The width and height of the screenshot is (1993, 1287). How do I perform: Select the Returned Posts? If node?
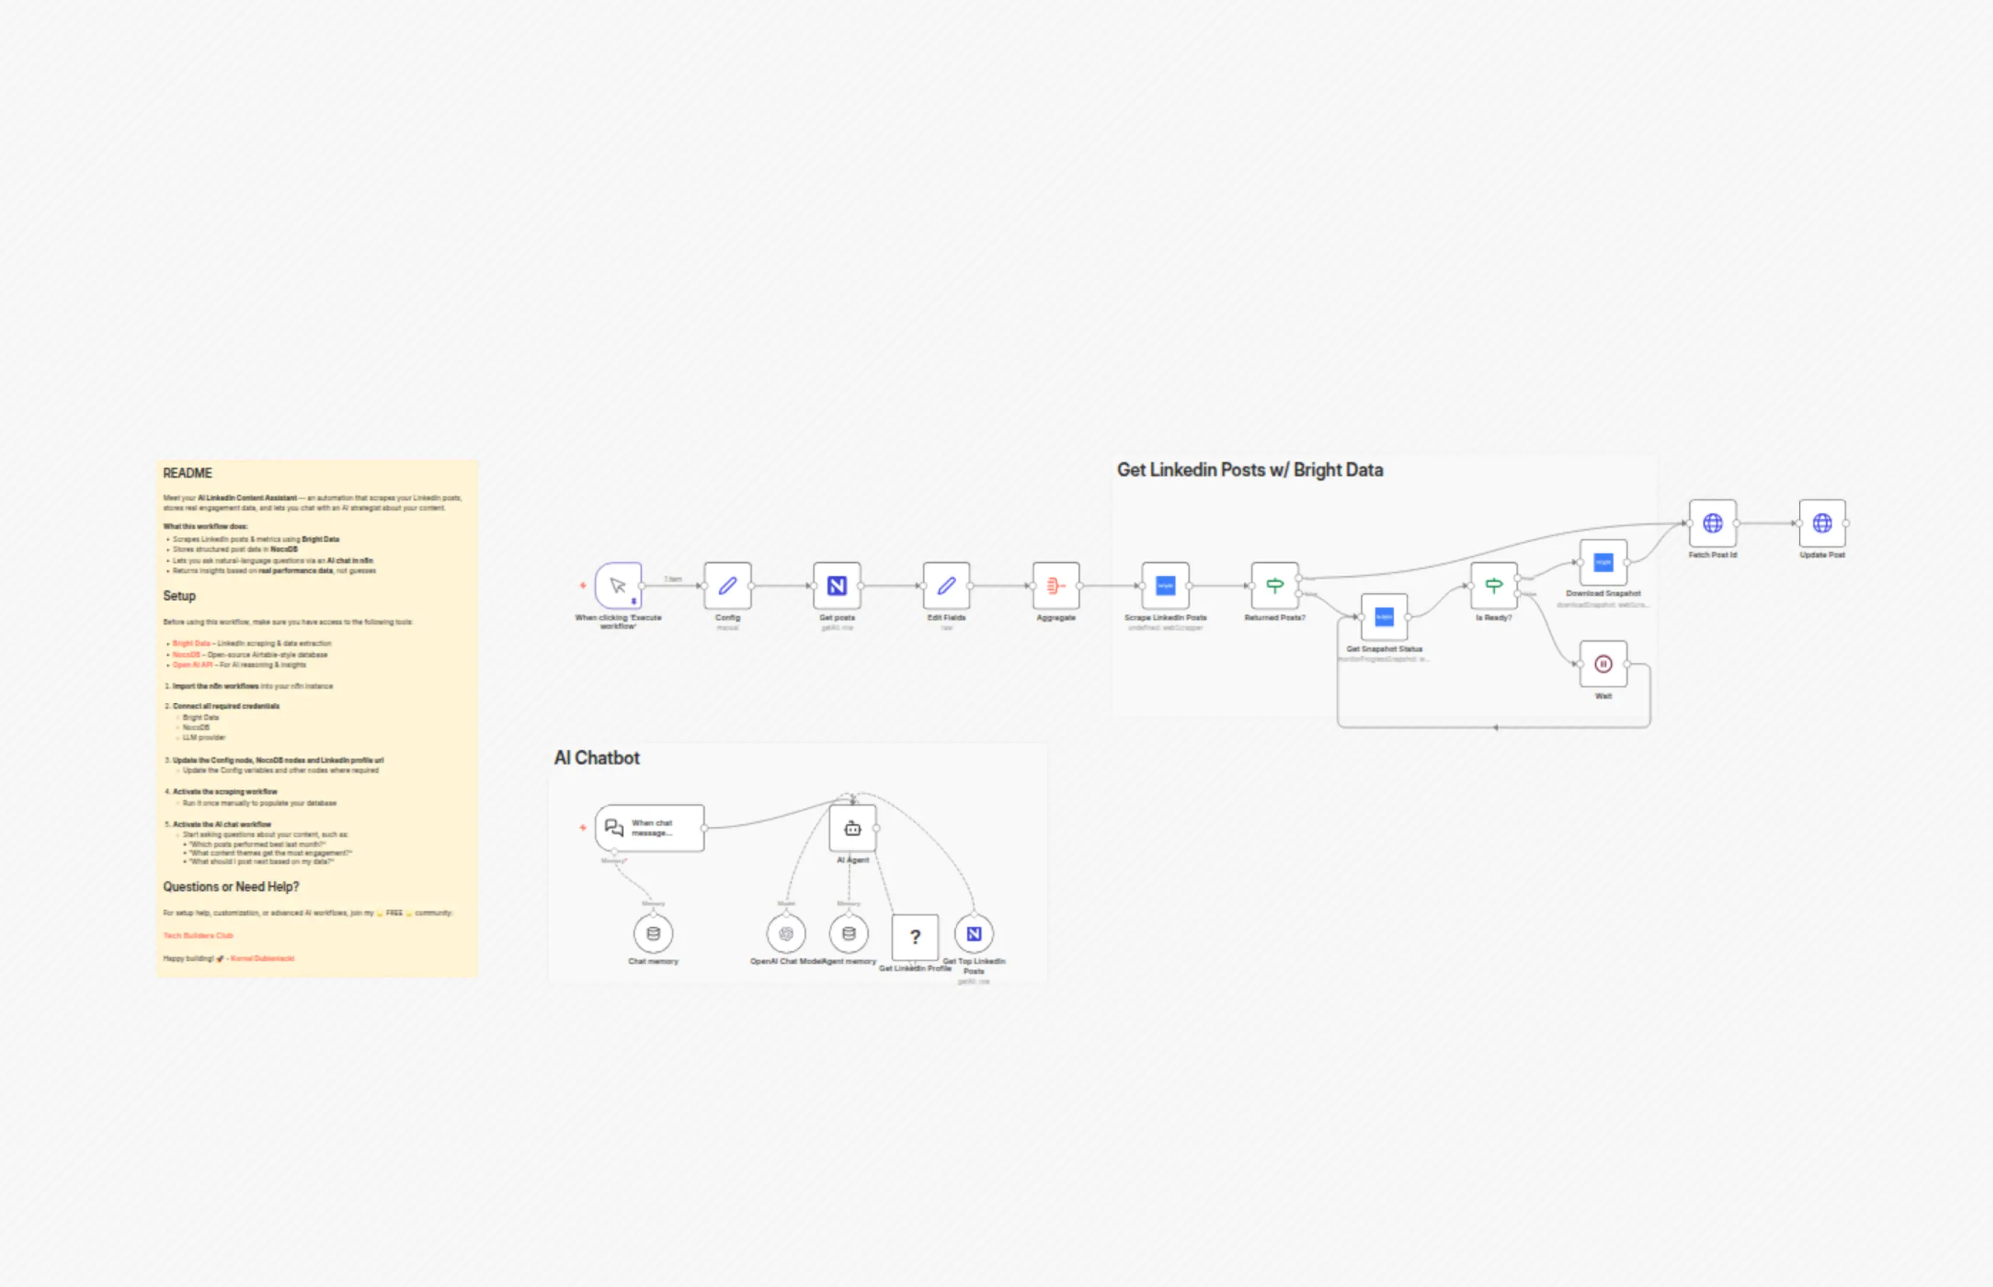pyautogui.click(x=1274, y=586)
